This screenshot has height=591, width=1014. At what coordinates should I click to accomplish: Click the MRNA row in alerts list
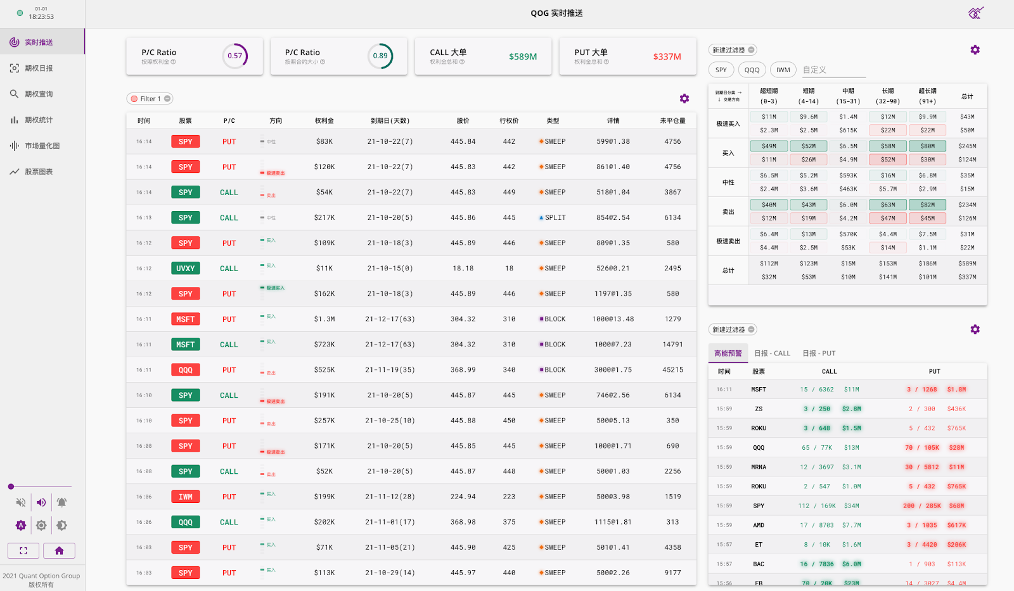(x=847, y=467)
